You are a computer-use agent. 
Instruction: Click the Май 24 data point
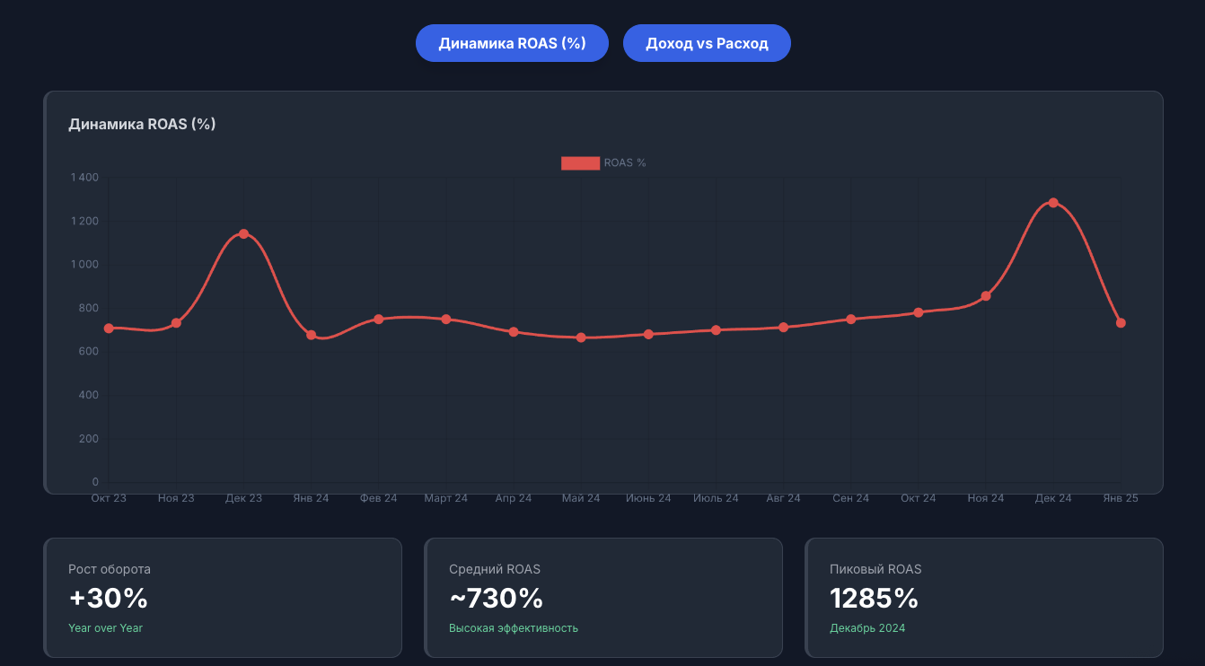tap(581, 337)
